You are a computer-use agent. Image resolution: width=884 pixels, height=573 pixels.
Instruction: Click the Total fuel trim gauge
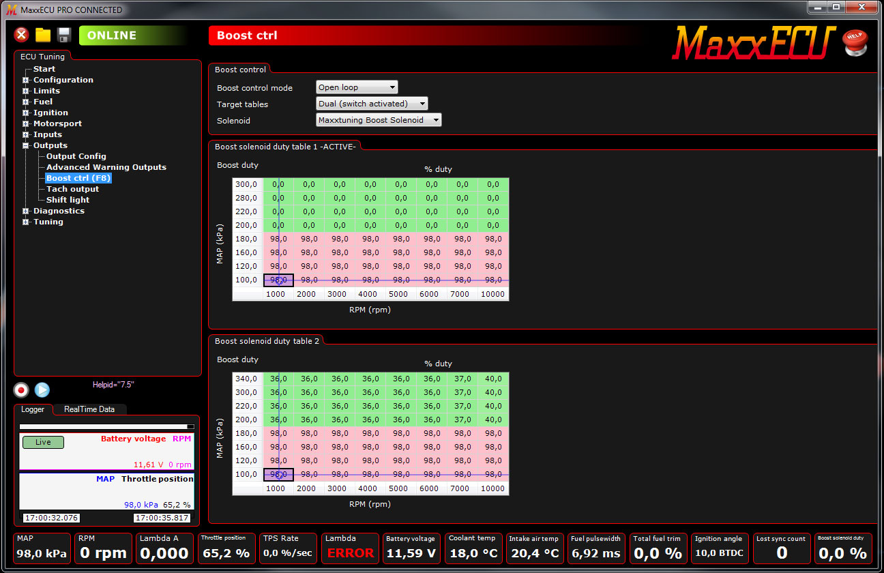point(658,548)
